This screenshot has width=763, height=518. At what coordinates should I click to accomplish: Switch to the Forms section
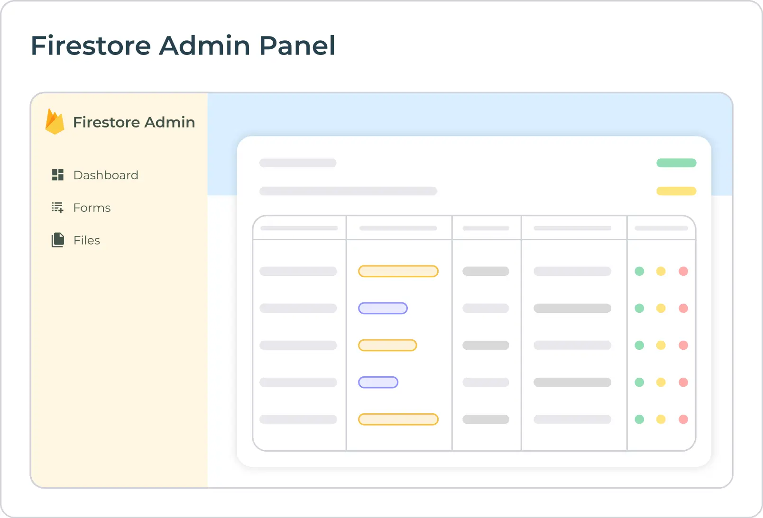92,207
